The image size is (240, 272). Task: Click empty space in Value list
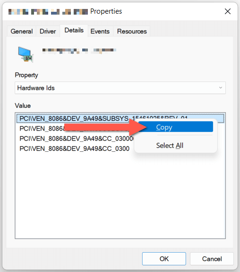coord(120,196)
